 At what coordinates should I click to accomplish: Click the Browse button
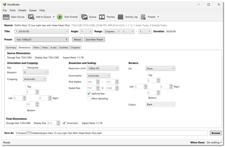(216, 133)
